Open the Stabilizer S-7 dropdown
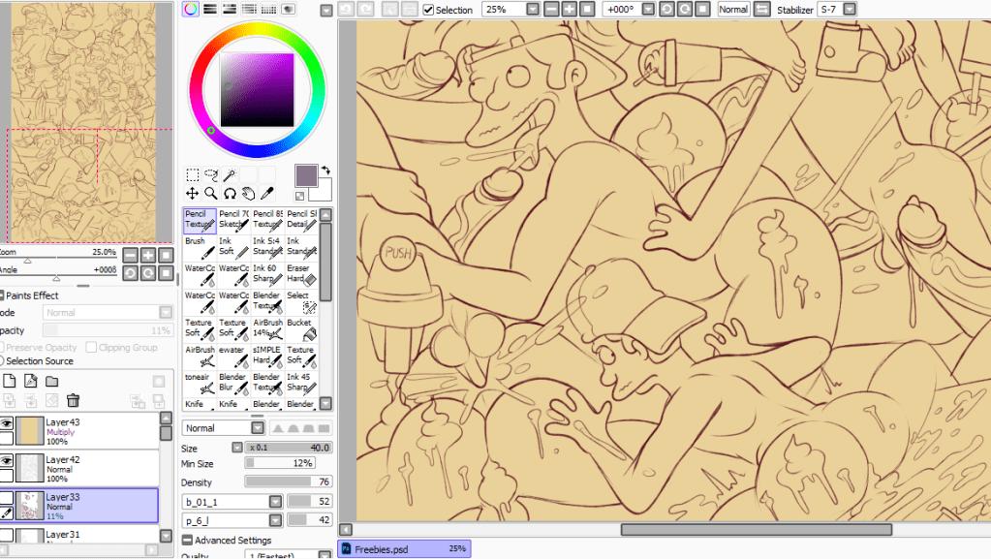This screenshot has width=991, height=559. pyautogui.click(x=850, y=10)
